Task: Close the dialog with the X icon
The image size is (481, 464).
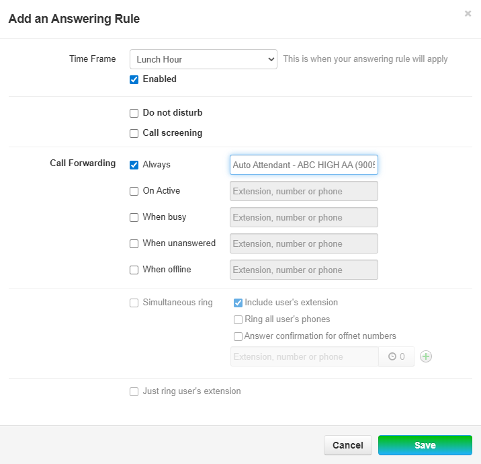Action: 468,13
